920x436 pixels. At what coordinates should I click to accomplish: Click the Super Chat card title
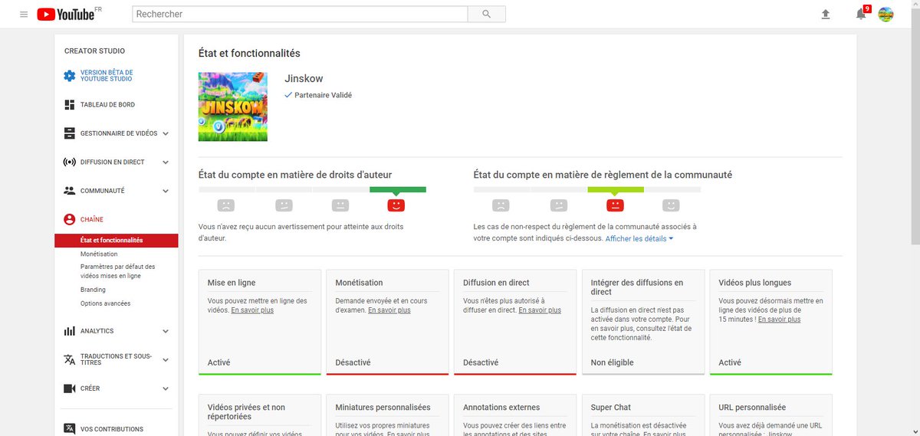pos(611,408)
